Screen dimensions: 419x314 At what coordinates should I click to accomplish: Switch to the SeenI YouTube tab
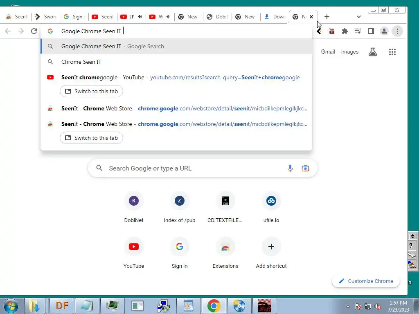(103, 17)
